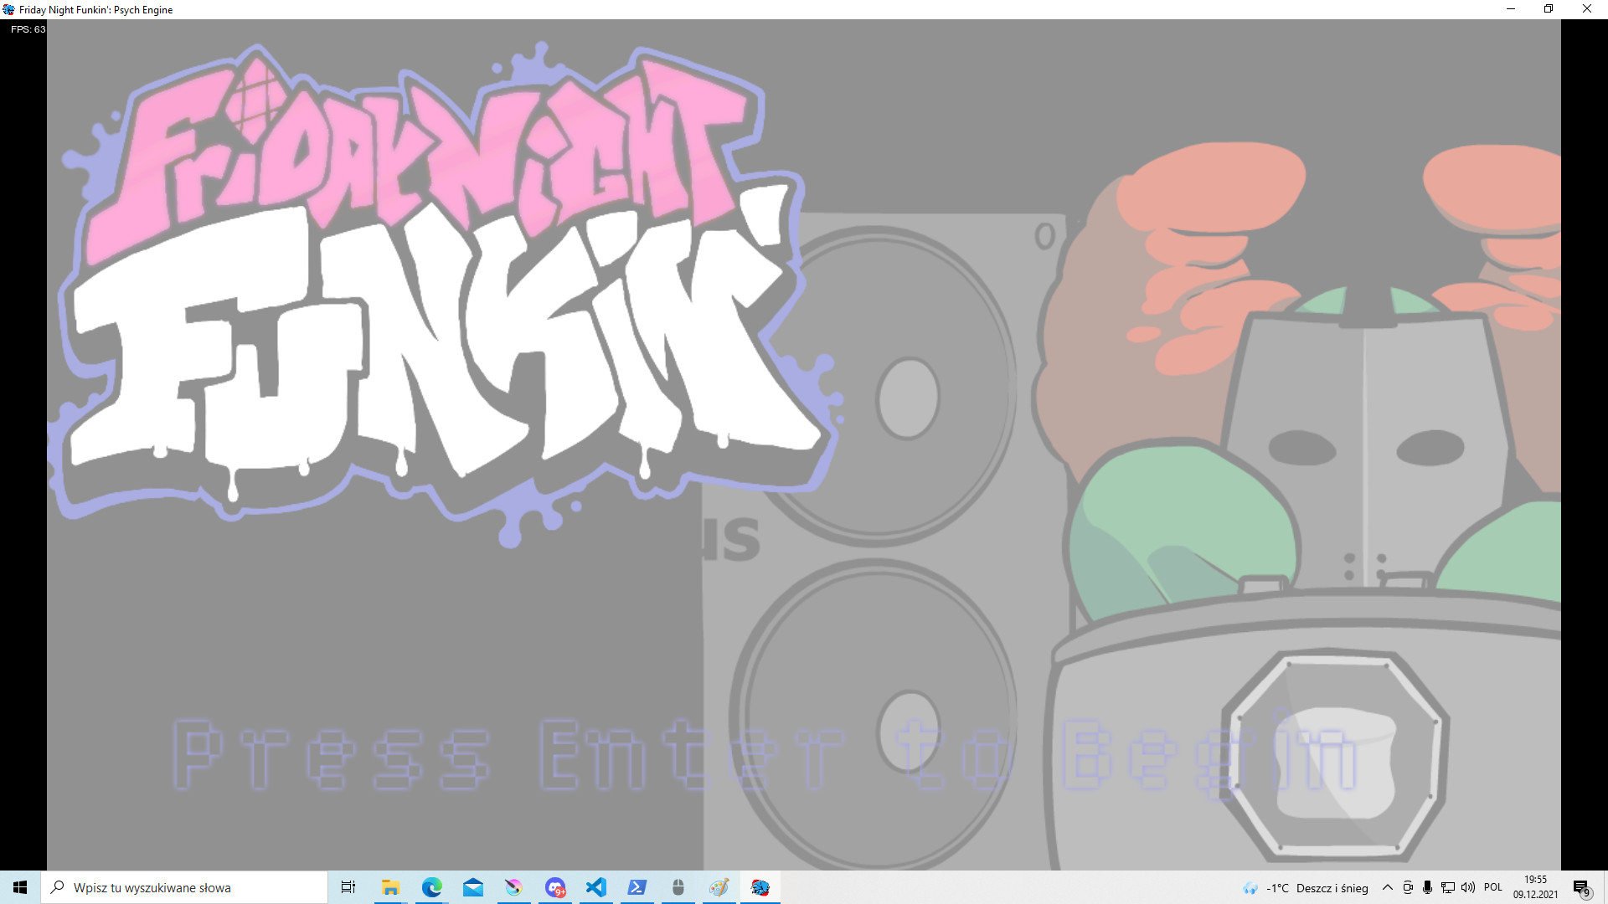
Task: Open the weather widget showing -1°C
Action: tap(1306, 888)
